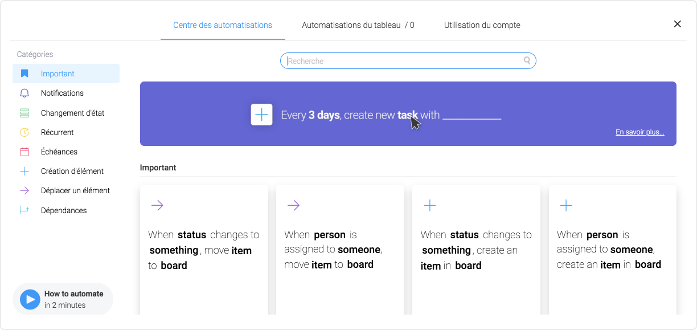The width and height of the screenshot is (697, 330).
Task: Switch to Centre des automatisations tab
Action: 223,25
